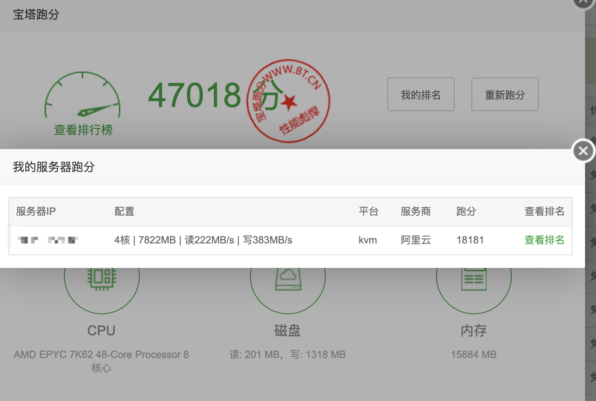
Task: Select the 配置 column header
Action: click(124, 211)
